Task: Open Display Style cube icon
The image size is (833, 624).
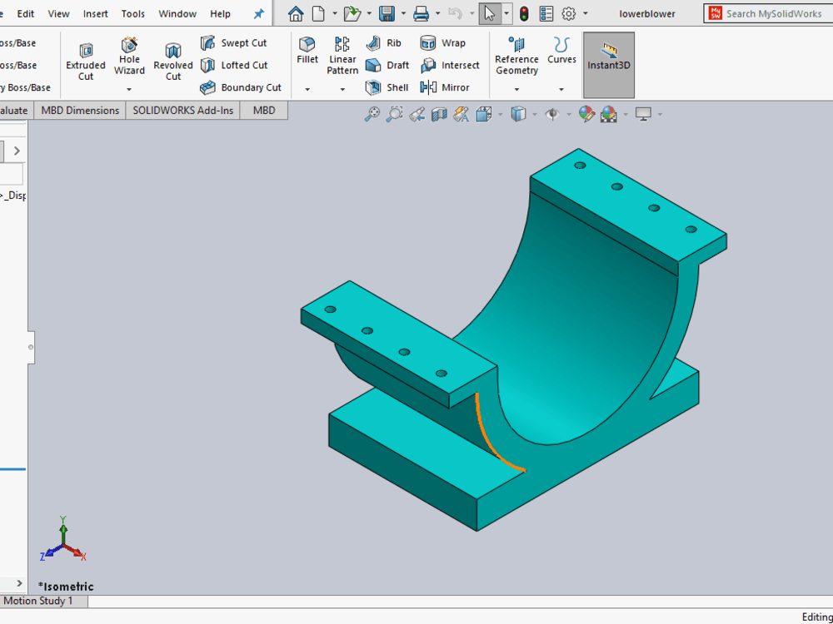Action: pyautogui.click(x=518, y=114)
